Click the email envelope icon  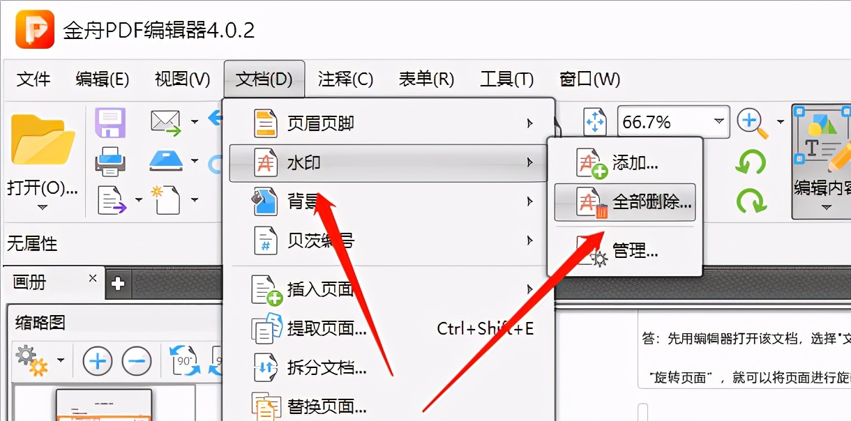tap(166, 123)
